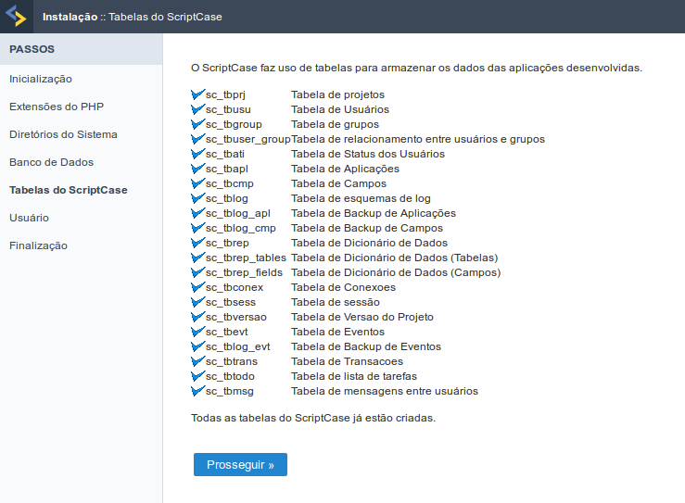The height and width of the screenshot is (503, 685).
Task: Click checkmark icon beside sc_tbmsg
Action: pos(197,391)
